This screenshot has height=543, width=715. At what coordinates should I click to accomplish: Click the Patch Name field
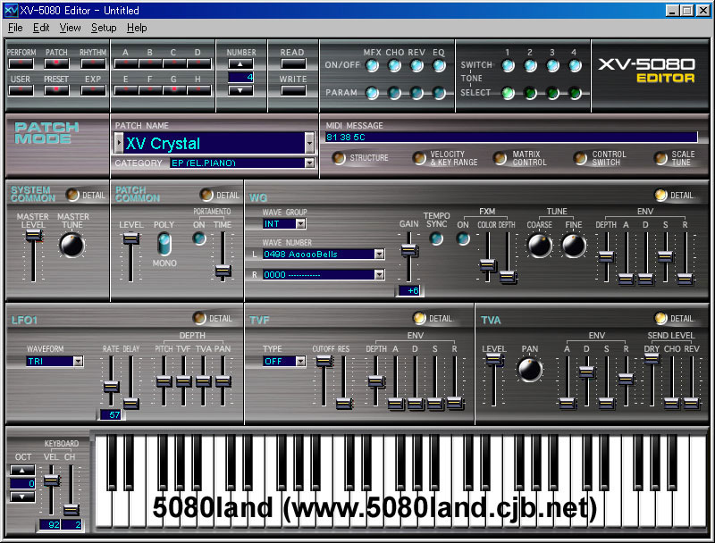[x=214, y=143]
